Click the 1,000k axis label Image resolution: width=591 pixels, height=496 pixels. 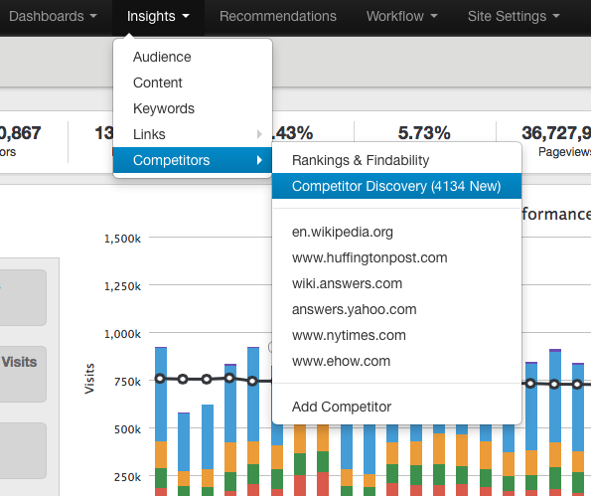coord(122,334)
